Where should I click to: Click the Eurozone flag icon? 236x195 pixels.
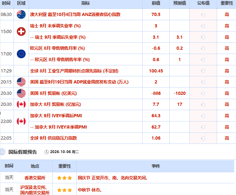(x=21, y=54)
